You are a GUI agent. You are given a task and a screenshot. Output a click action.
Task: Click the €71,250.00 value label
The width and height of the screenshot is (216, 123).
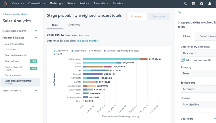(128, 63)
